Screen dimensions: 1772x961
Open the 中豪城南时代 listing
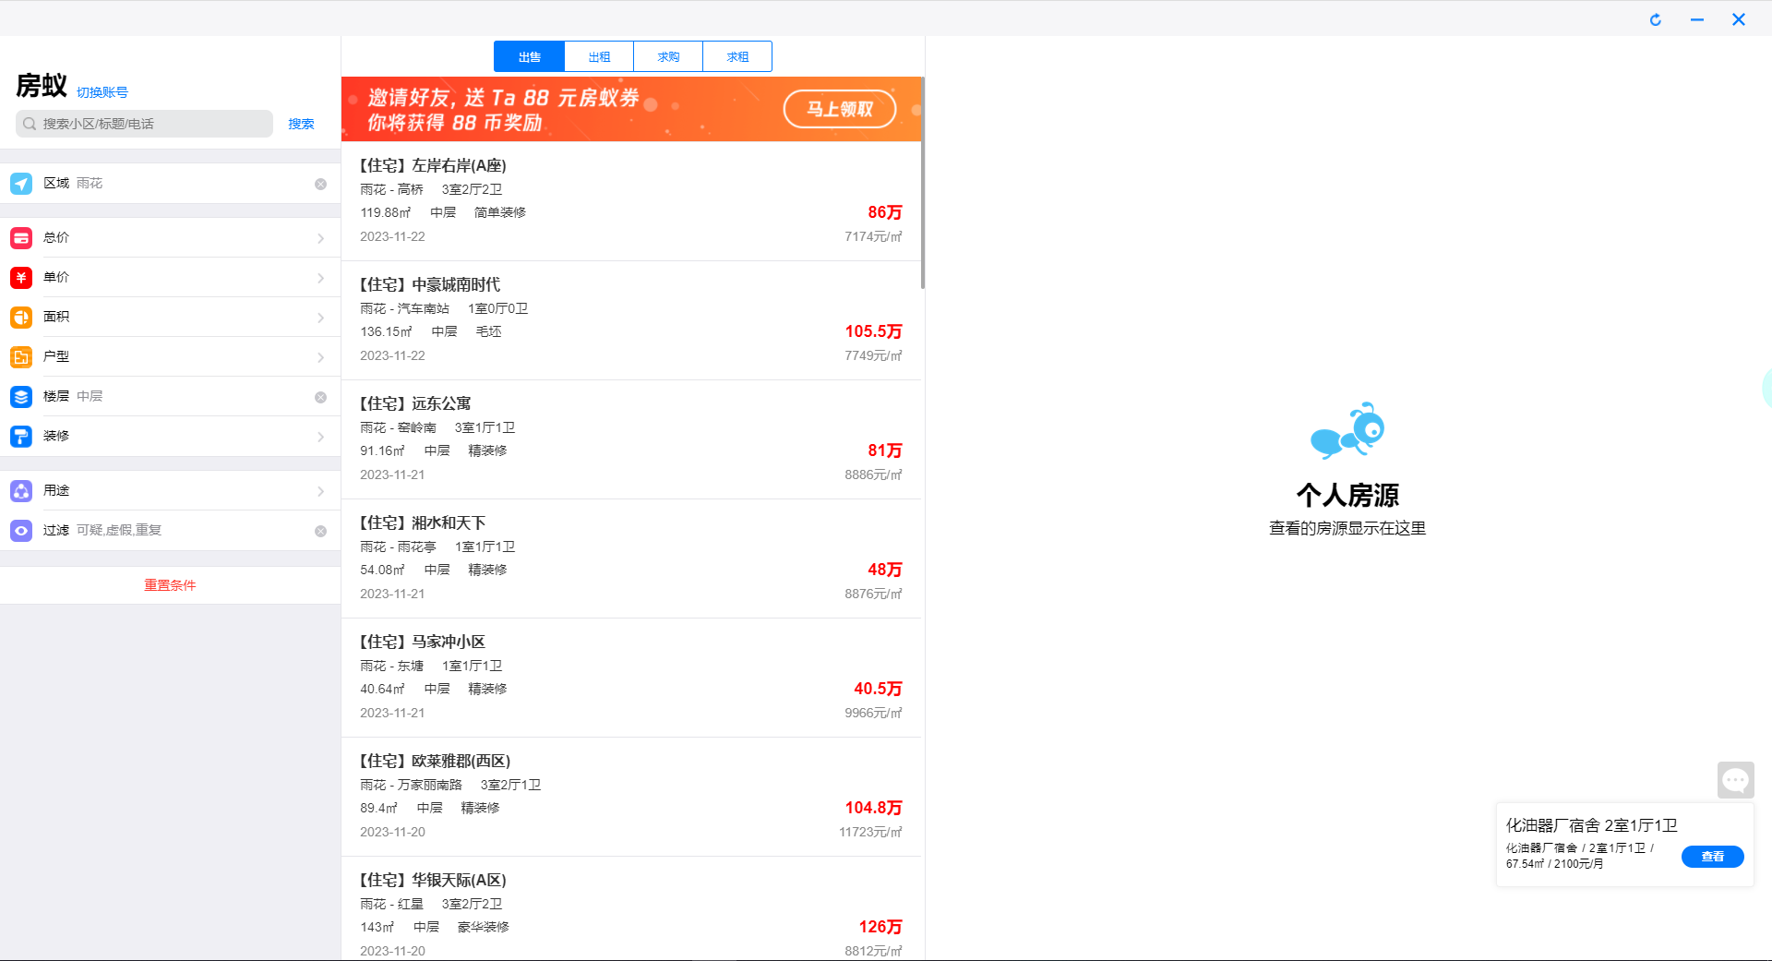(631, 320)
